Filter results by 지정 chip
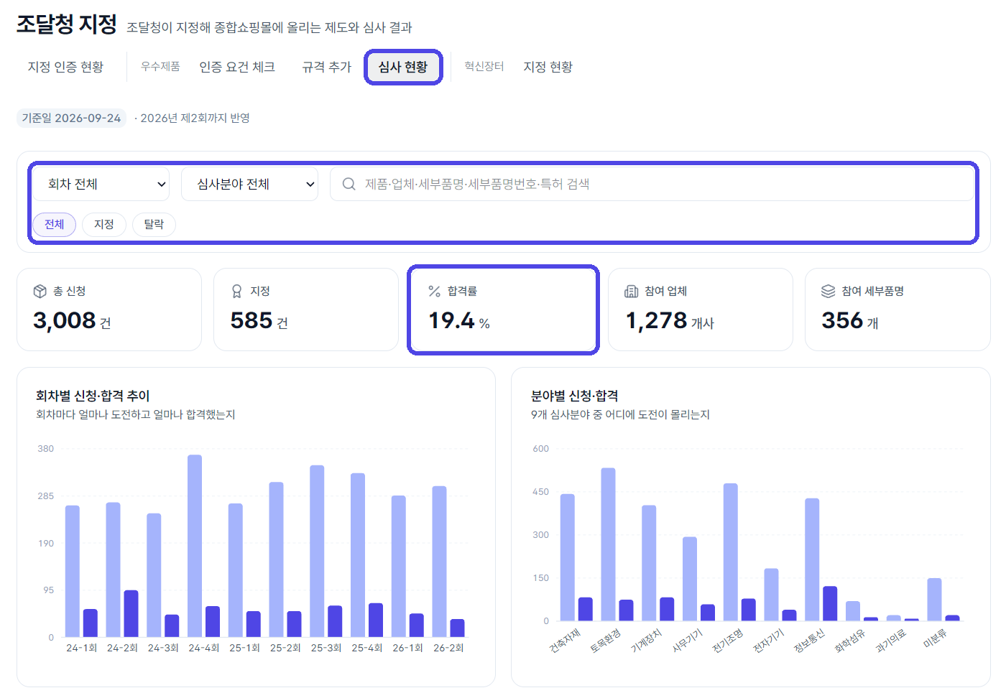Image resolution: width=1006 pixels, height=693 pixels. [104, 224]
